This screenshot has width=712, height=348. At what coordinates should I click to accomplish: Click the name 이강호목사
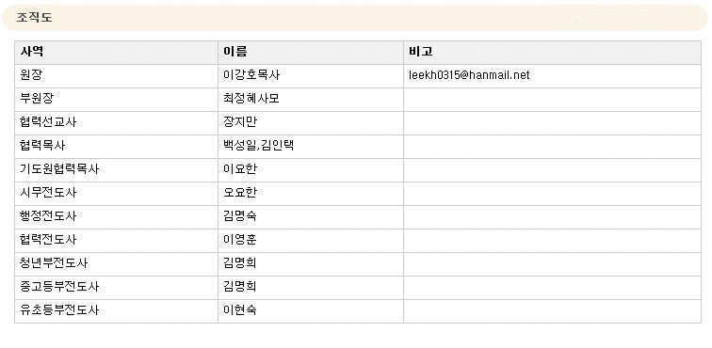point(251,75)
